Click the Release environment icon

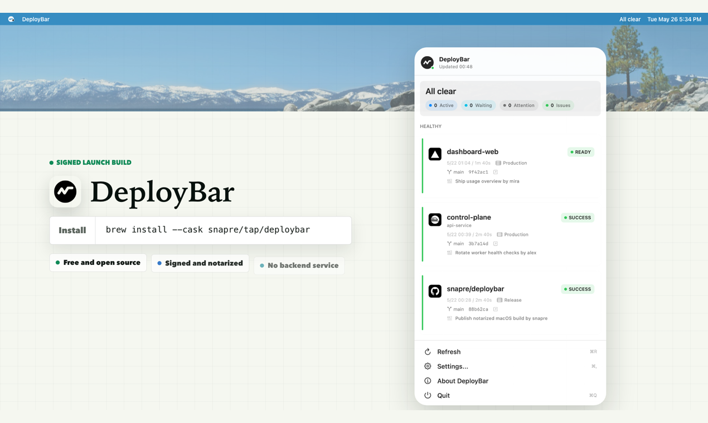[x=500, y=300]
